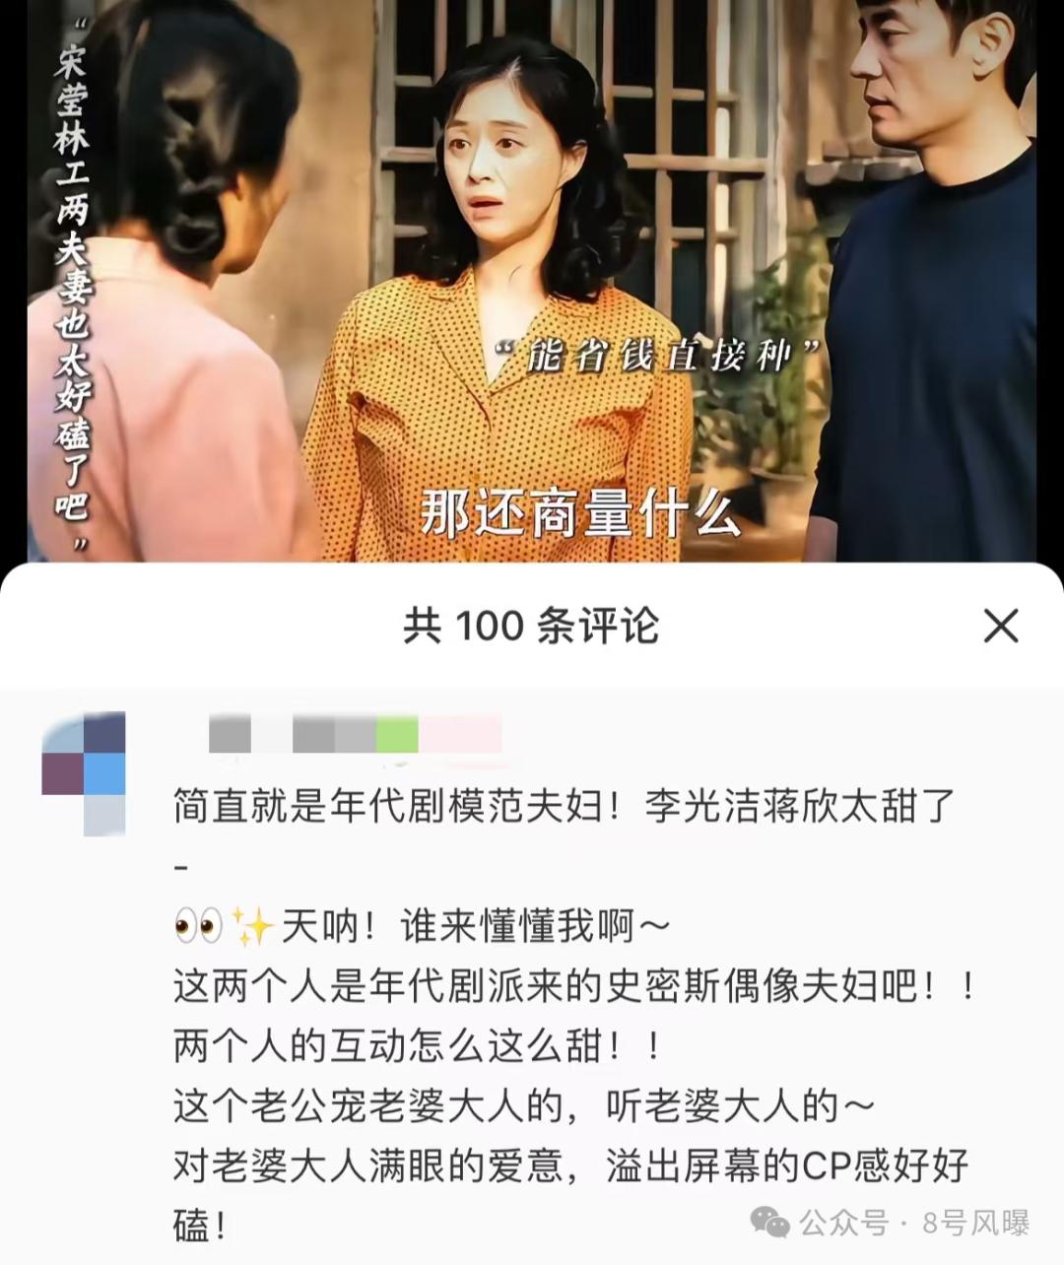The image size is (1064, 1265).
Task: Close the comments panel with X
Action: pyautogui.click(x=1001, y=626)
